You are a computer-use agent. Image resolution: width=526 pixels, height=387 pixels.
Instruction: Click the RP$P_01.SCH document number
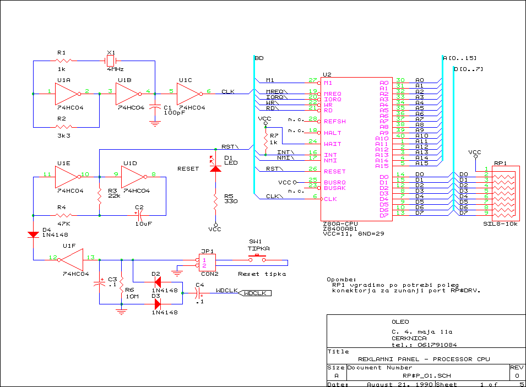427,375
